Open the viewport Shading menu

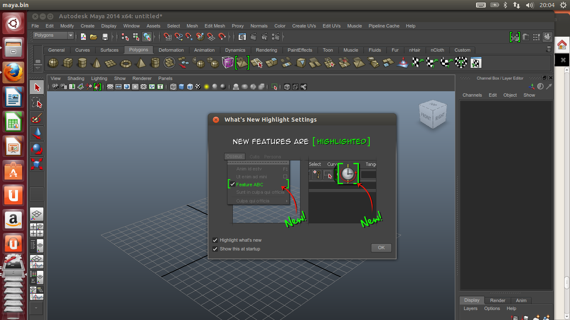(76, 78)
